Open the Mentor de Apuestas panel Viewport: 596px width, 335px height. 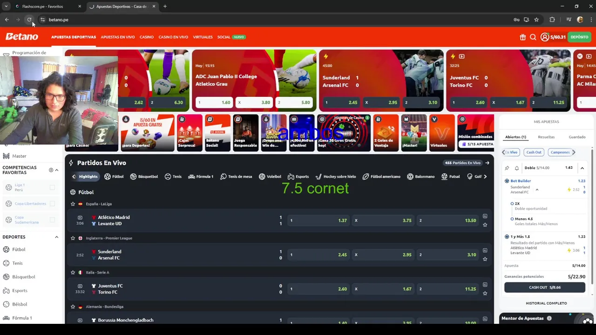546,318
